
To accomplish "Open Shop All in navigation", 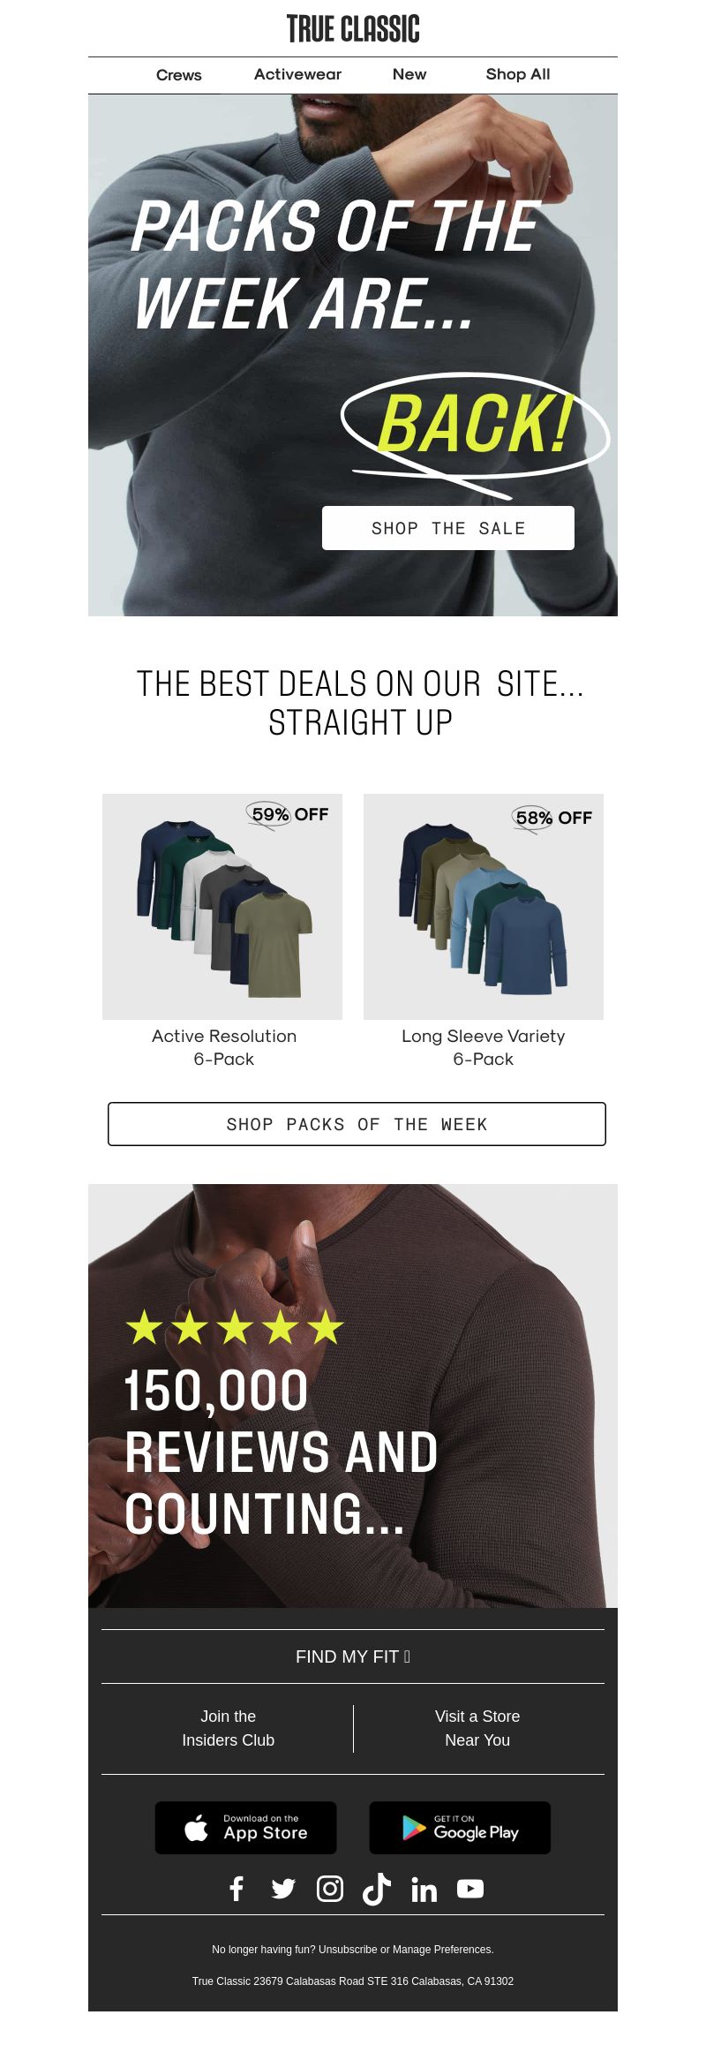I will (x=518, y=75).
